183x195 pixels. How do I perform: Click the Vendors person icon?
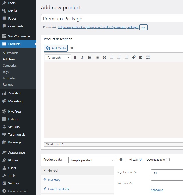[x=4, y=127]
